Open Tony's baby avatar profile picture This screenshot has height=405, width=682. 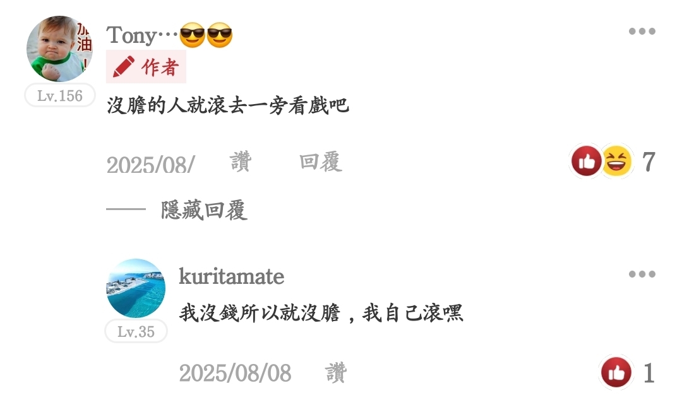[x=59, y=49]
